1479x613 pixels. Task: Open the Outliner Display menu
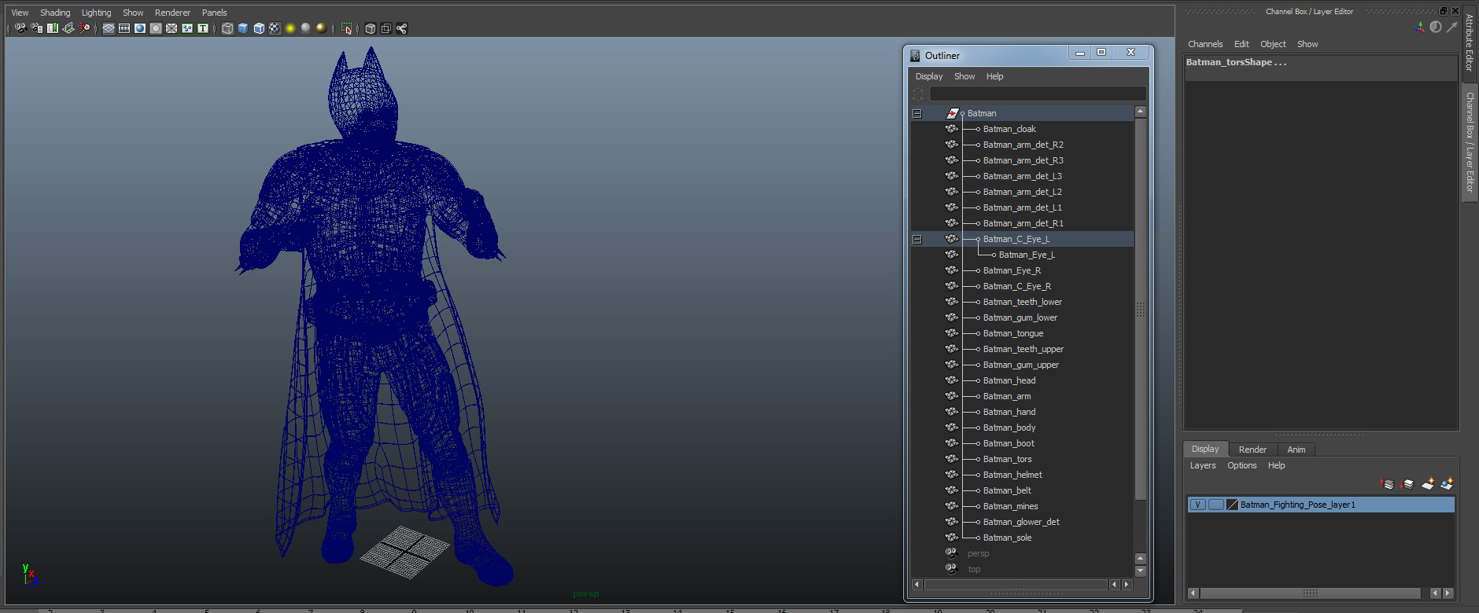pos(929,76)
